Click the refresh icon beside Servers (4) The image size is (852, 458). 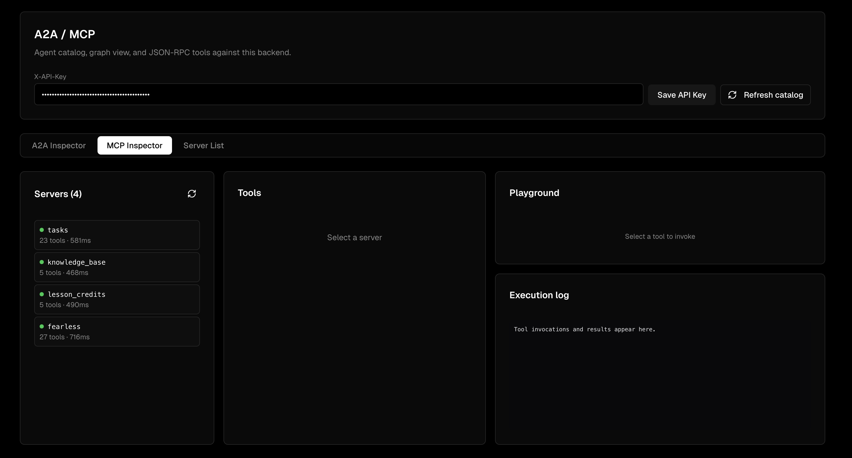click(192, 194)
